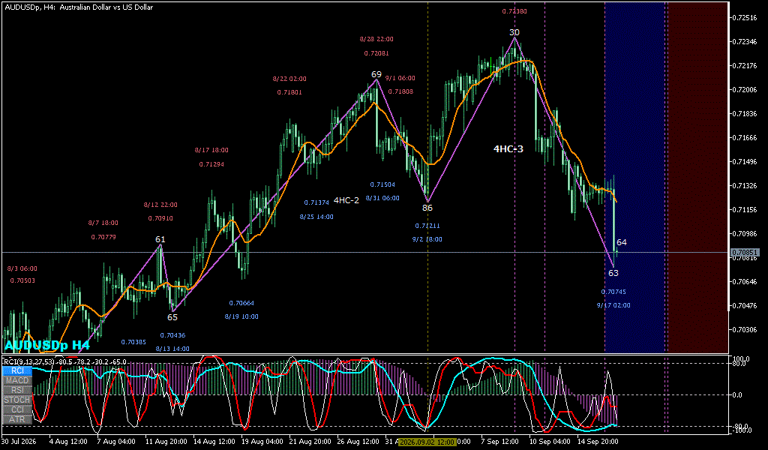Screen dimensions: 768x450
Task: Click the blue price label 0.70664
Action: (x=241, y=303)
